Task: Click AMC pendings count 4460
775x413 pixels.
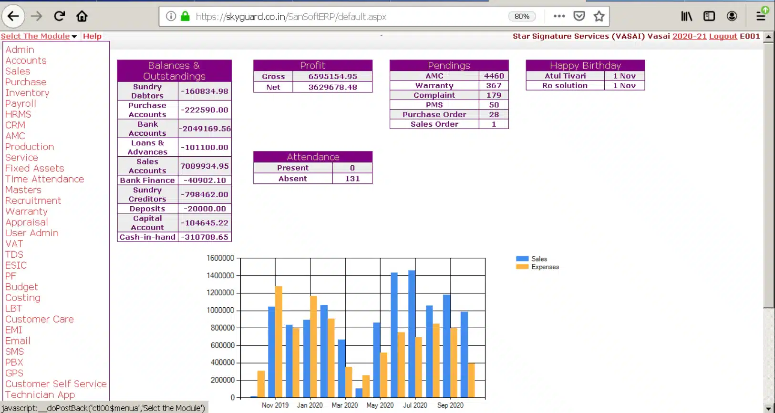Action: tap(494, 76)
